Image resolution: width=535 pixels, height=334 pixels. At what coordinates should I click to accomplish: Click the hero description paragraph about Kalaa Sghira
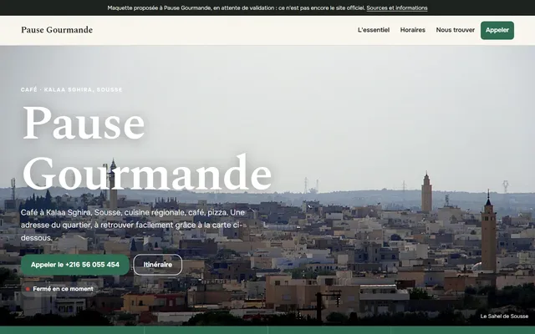pyautogui.click(x=132, y=225)
